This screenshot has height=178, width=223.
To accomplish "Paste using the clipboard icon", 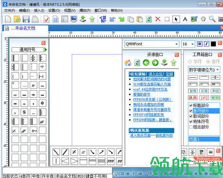I will (x=140, y=19).
